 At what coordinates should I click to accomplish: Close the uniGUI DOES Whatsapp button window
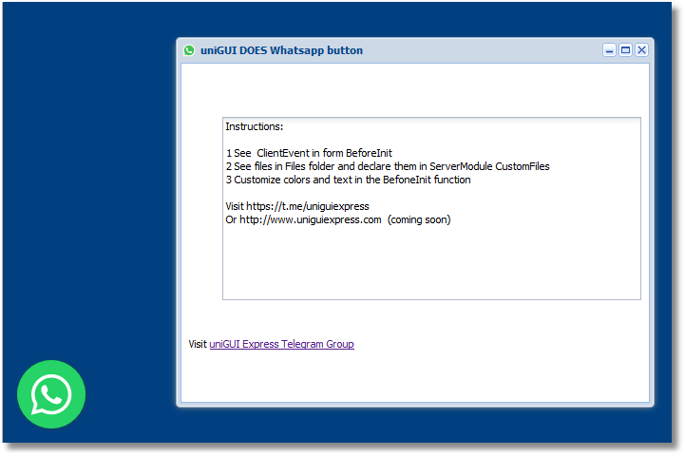point(641,50)
